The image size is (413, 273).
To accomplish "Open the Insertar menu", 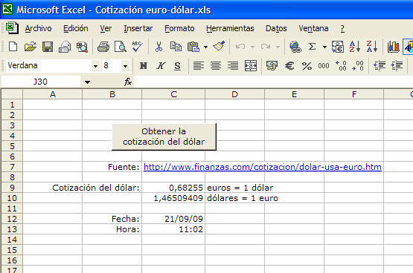I will pos(138,28).
